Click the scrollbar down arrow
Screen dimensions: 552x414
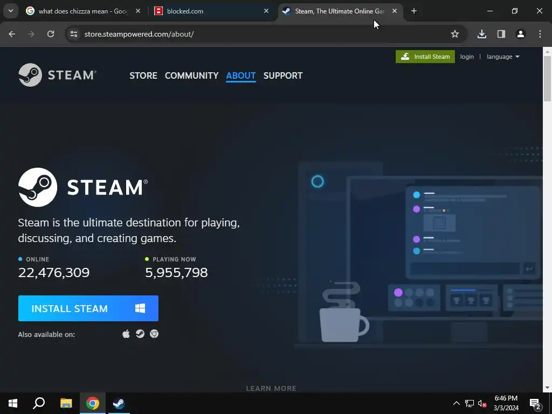point(548,388)
